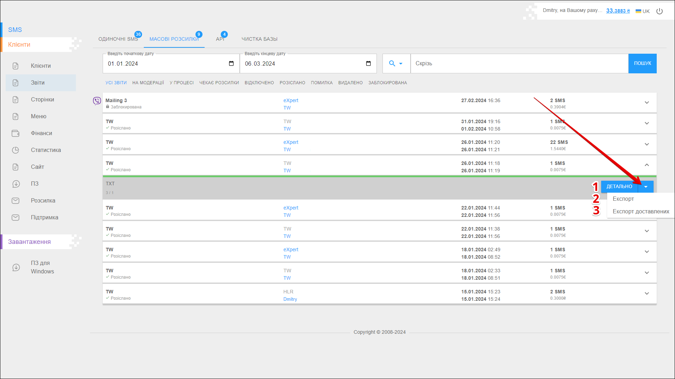
Task: Filter reports by РОЗІСЛАНО status
Action: click(292, 83)
